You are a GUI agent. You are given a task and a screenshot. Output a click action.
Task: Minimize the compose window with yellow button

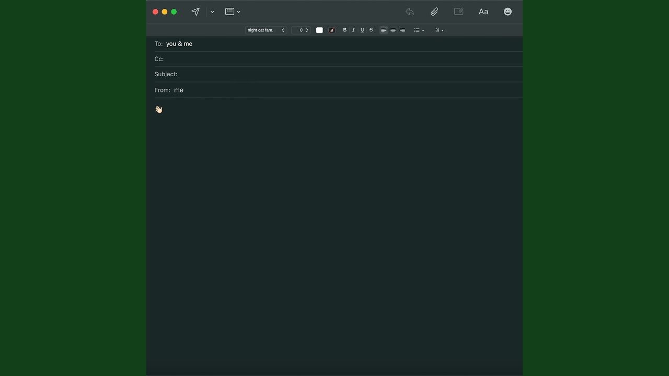(165, 11)
